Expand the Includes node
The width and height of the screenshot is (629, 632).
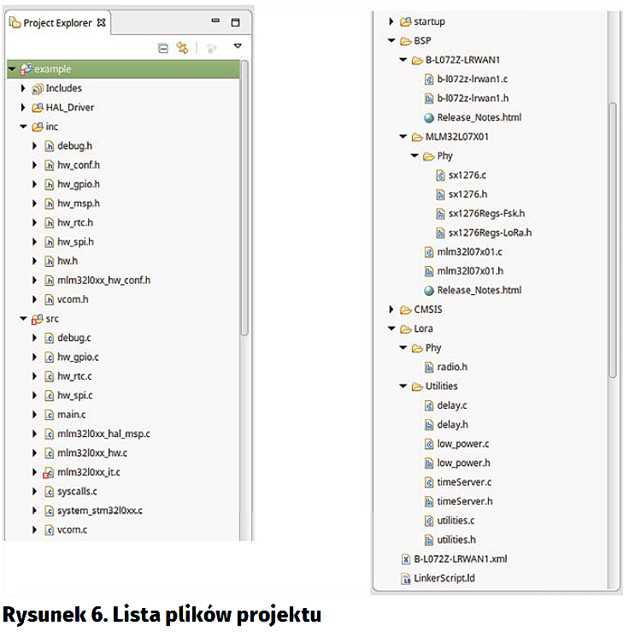click(x=23, y=88)
